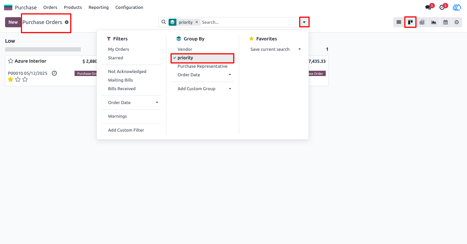Screen dimensions: 467x244
Task: Open the Purchase Orders gear settings
Action: pyautogui.click(x=67, y=22)
